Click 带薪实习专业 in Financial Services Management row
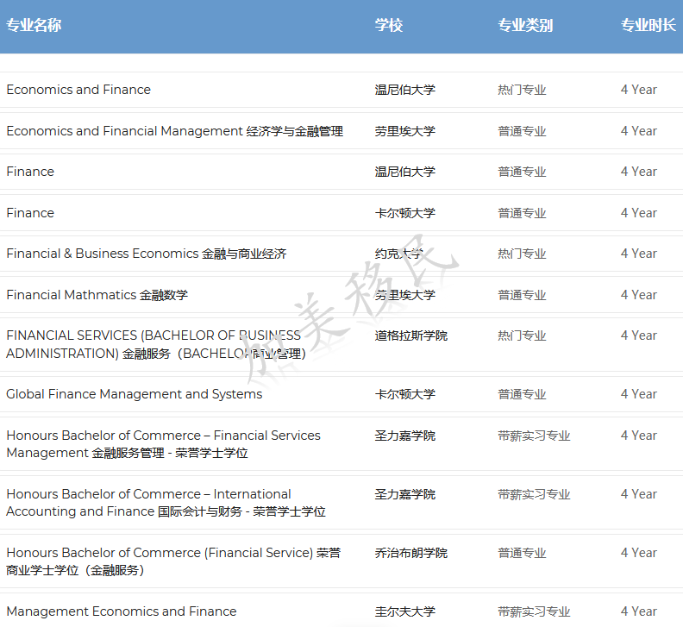This screenshot has width=683, height=627. point(534,436)
